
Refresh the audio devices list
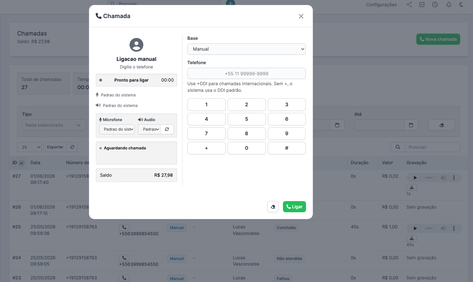(167, 129)
